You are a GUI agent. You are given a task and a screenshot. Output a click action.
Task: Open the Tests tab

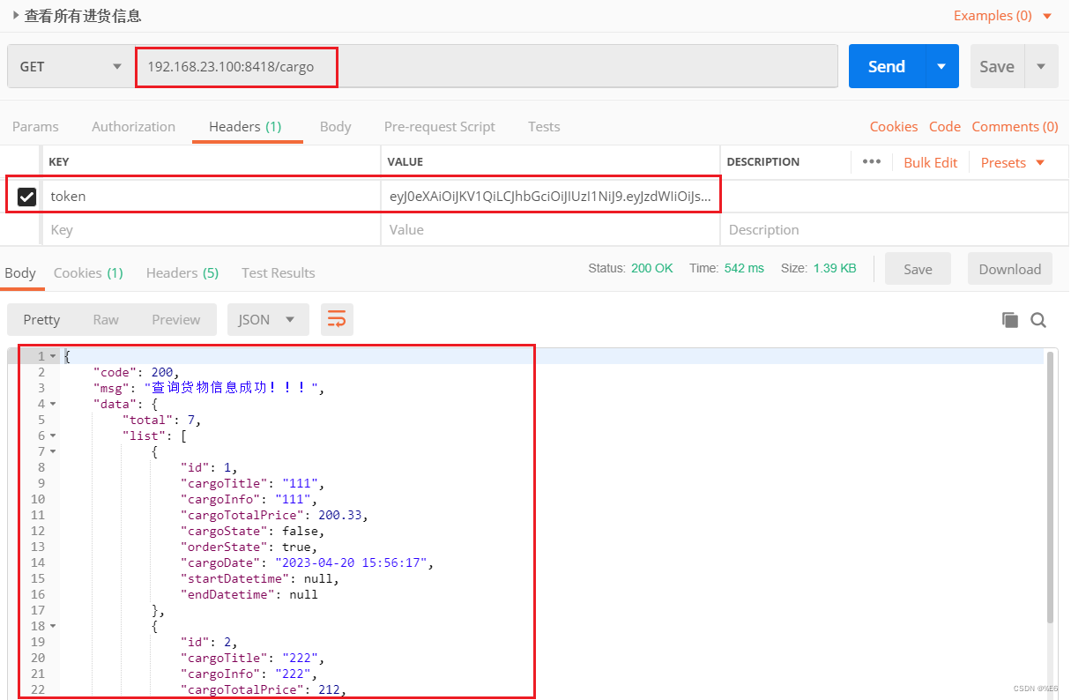coord(543,126)
